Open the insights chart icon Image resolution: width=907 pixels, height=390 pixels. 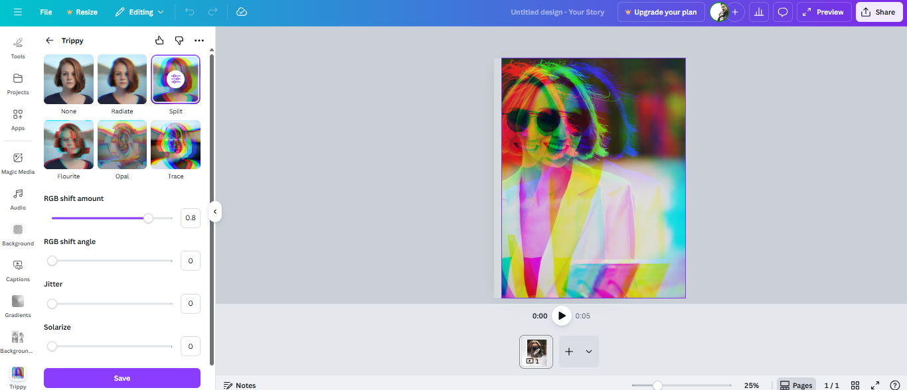[x=758, y=11]
